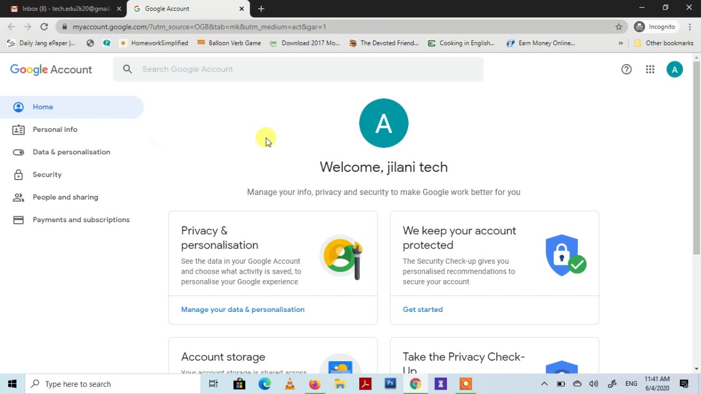701x394 pixels.
Task: Open Take the Privacy Check-Up card
Action: [495, 356]
